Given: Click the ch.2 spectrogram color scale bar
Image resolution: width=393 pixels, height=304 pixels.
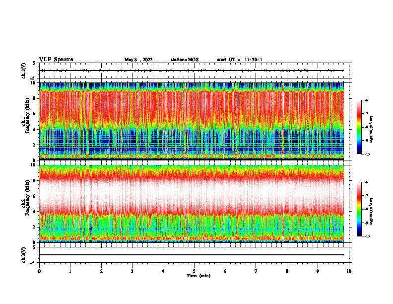Looking at the screenshot, I should (359, 209).
